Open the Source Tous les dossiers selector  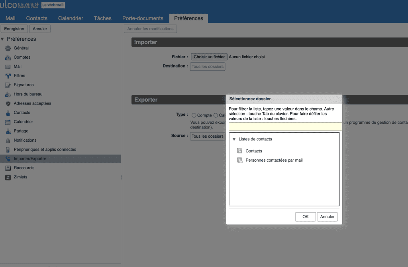[x=208, y=136]
